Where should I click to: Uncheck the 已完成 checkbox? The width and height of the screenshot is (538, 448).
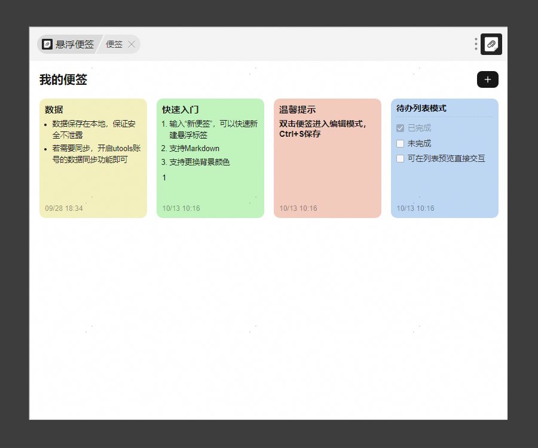401,128
